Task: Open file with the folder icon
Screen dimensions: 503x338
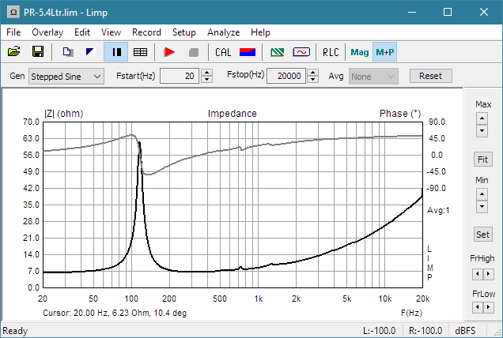Action: point(13,51)
